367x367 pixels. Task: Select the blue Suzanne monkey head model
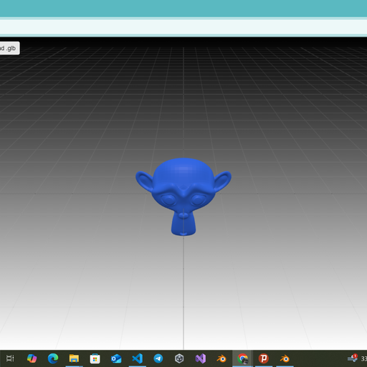183,196
